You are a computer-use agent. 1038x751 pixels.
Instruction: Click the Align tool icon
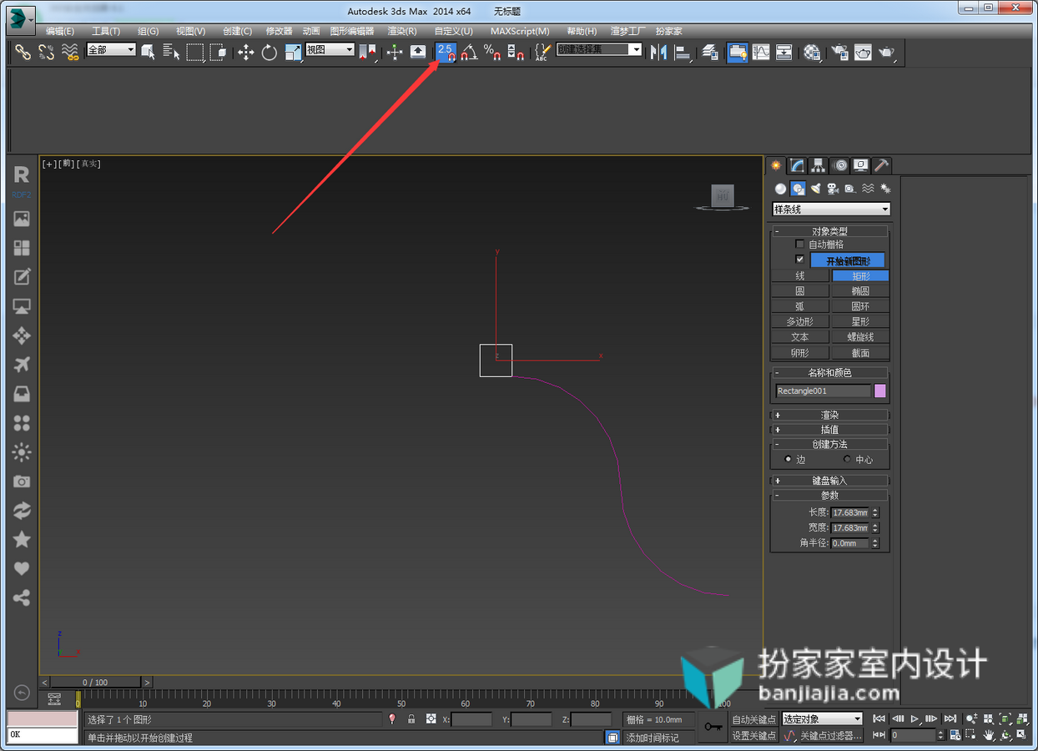click(x=683, y=52)
